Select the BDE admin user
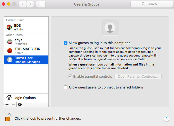The height and width of the screenshot is (126, 174). 26,27
